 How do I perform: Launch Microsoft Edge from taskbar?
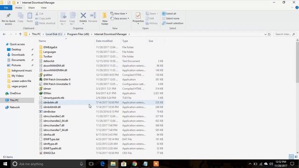[x=102, y=164]
